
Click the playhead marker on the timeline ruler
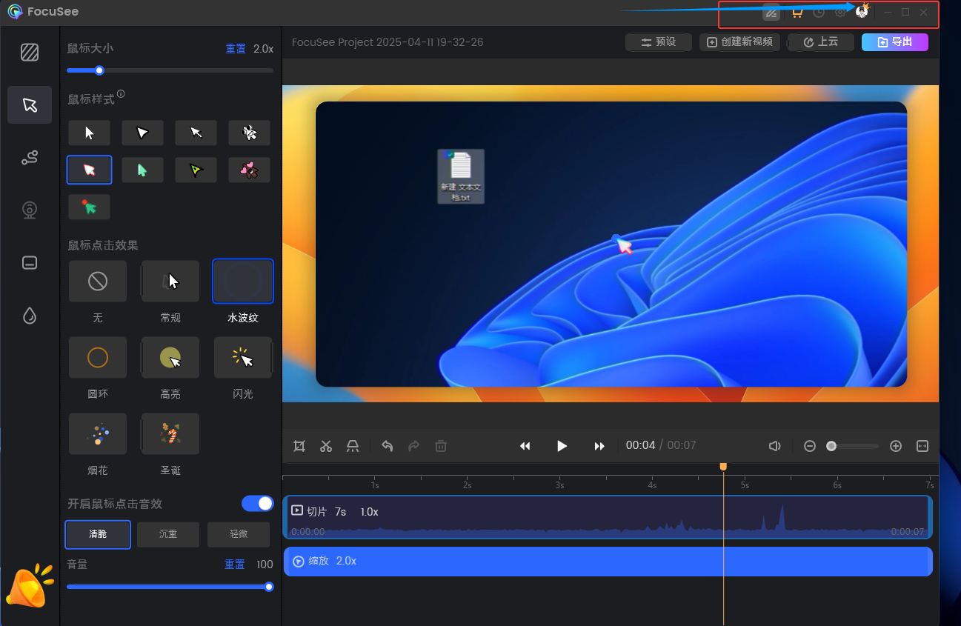point(723,467)
